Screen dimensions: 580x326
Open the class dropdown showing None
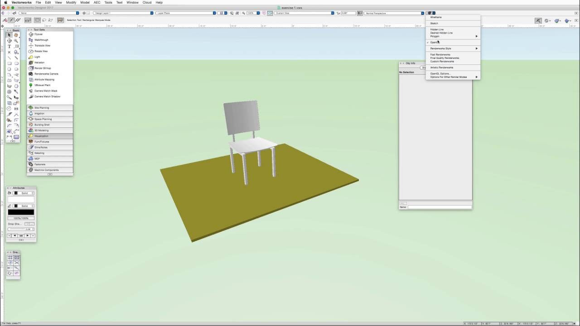click(49, 13)
